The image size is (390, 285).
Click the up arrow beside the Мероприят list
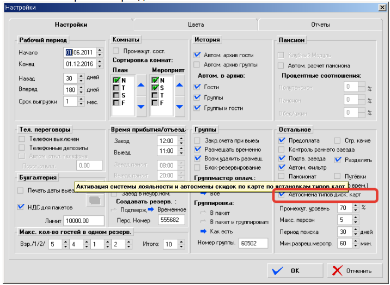click(x=179, y=85)
